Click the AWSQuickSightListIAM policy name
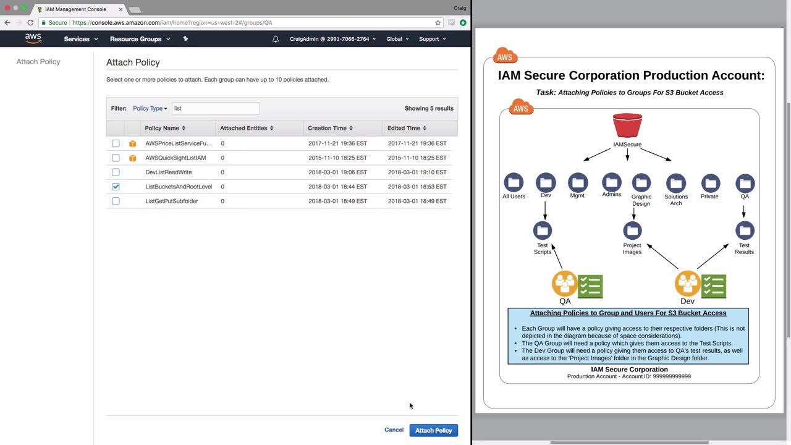Screen dimensions: 791x445 tap(176, 158)
